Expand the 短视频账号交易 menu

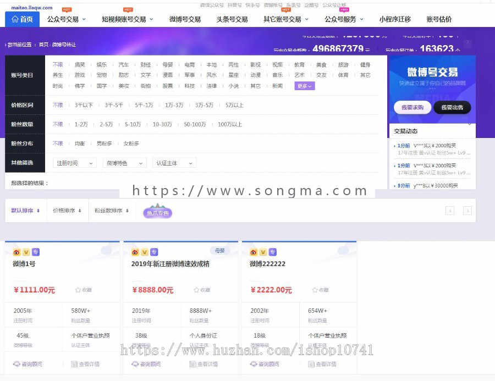click(x=127, y=19)
